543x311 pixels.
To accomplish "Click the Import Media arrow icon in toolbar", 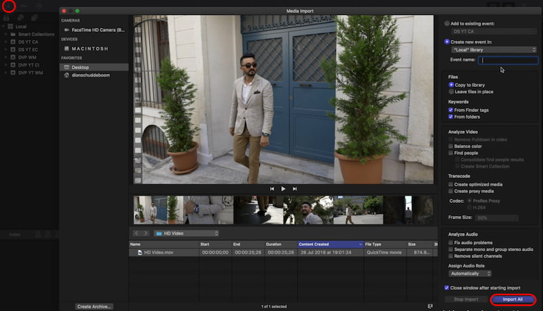I will click(9, 6).
